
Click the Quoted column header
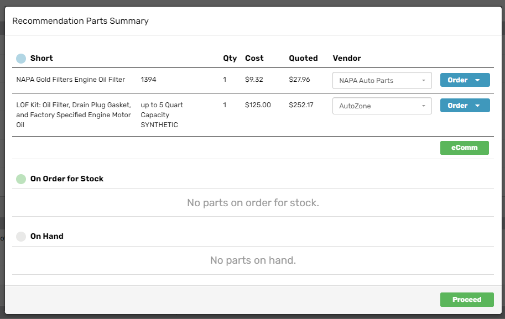point(303,58)
